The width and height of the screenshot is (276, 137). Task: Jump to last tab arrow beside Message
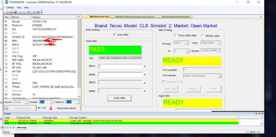pos(14,128)
